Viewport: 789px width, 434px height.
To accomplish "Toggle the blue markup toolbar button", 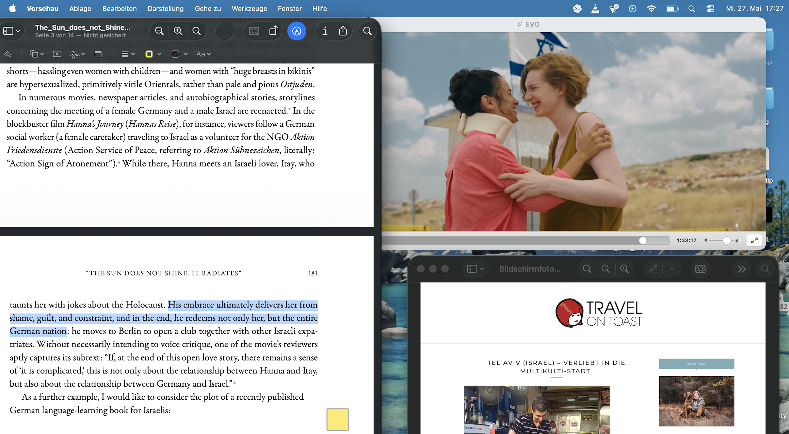I will pyautogui.click(x=297, y=31).
